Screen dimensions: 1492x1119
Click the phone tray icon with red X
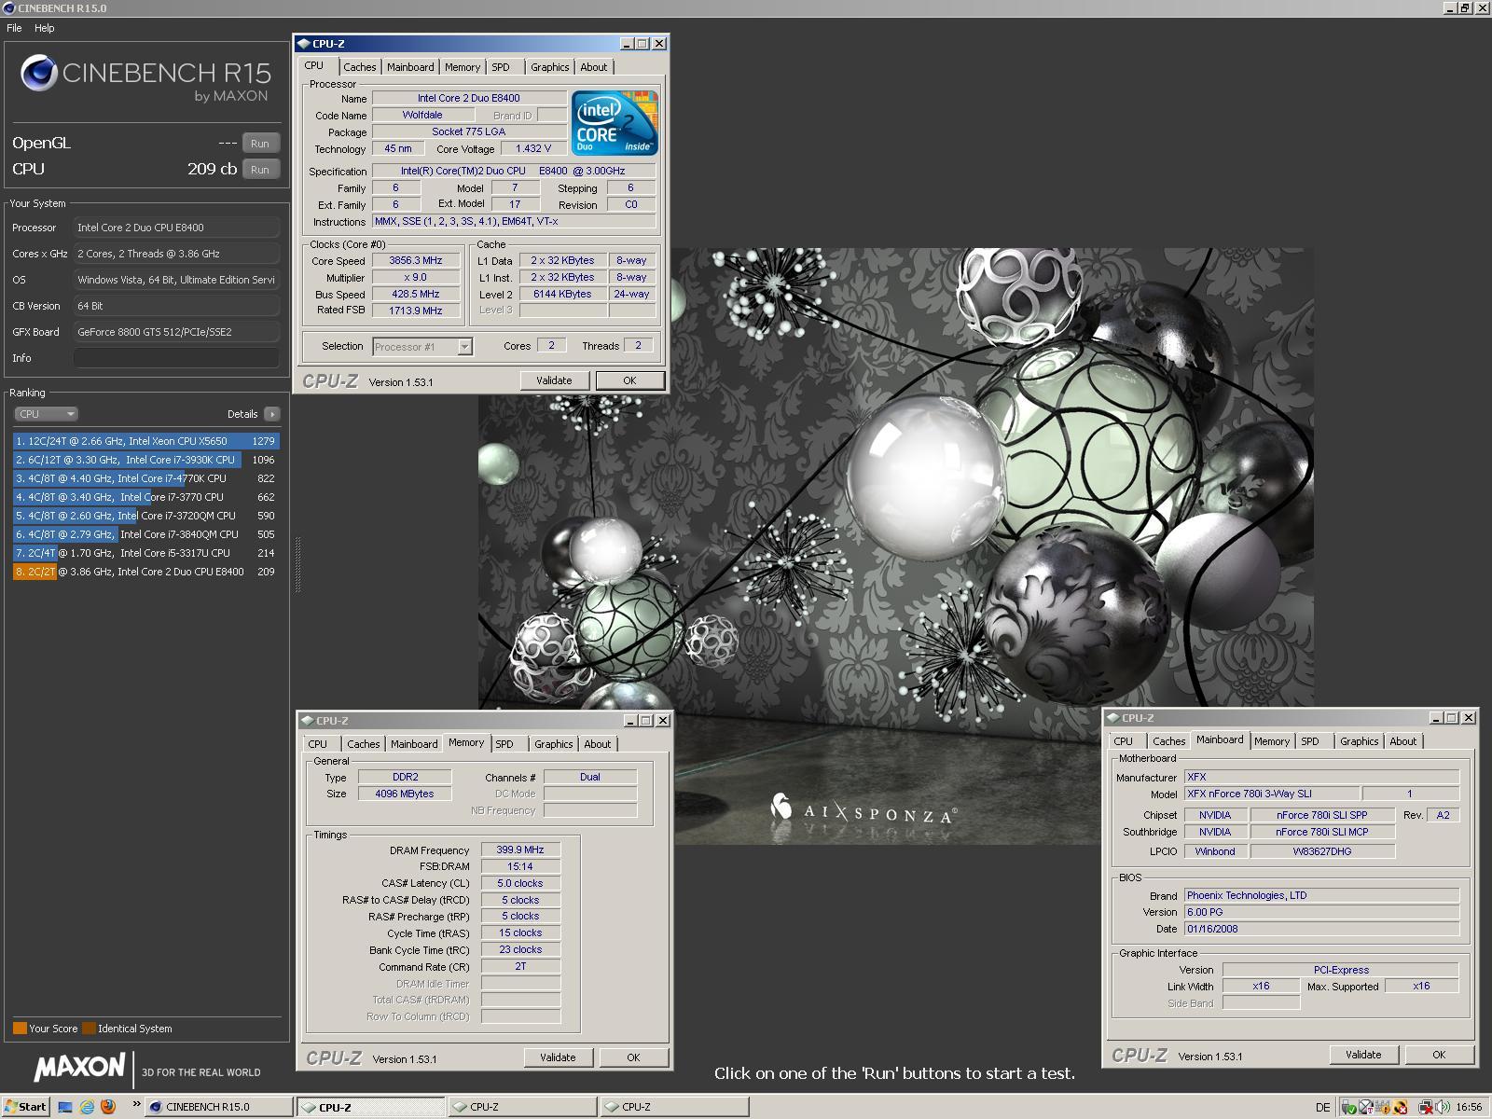tap(1401, 1107)
